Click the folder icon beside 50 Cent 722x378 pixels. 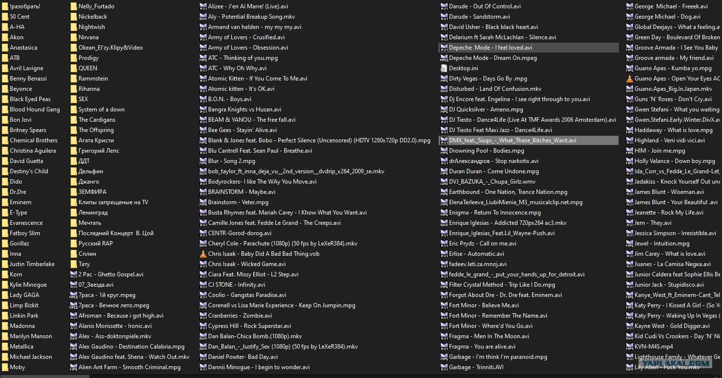pos(5,17)
